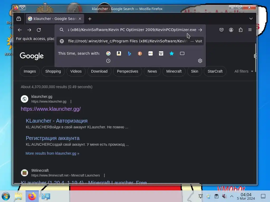Select the Download filter chip

[99, 71]
